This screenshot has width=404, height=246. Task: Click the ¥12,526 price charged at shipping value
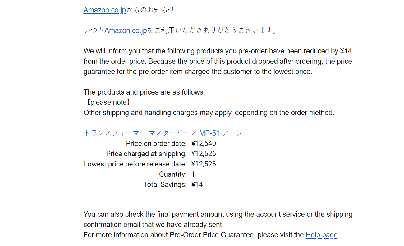[x=204, y=154]
